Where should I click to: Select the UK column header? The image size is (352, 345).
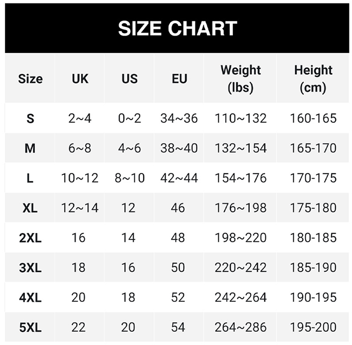[x=80, y=79]
